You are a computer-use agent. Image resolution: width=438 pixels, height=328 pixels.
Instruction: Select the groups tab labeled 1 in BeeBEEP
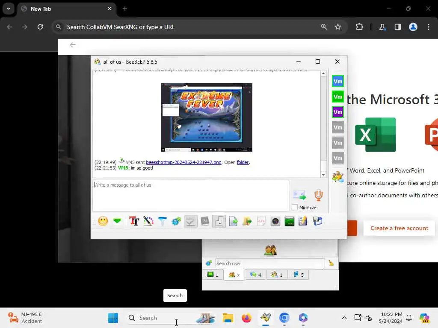pos(277,275)
